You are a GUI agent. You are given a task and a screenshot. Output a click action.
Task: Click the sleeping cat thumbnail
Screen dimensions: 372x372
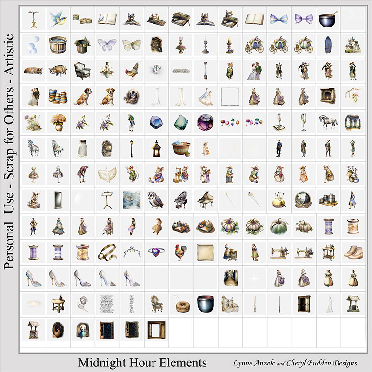coord(33,71)
